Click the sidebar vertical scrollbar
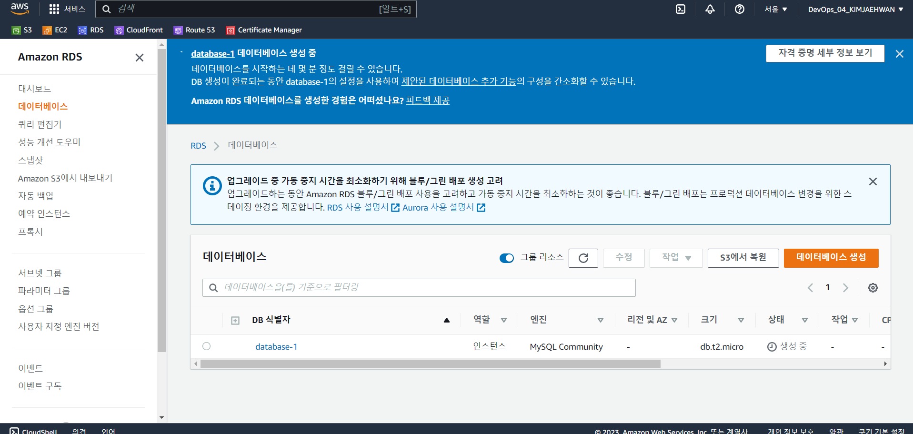913x434 pixels. click(x=161, y=200)
